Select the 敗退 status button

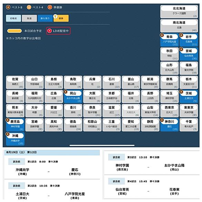29,18
